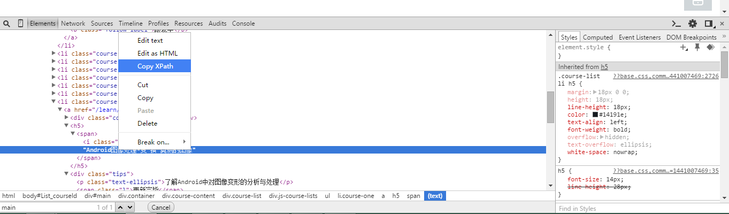
Task: Follow the h5 link in Inherited from
Action: (x=604, y=67)
